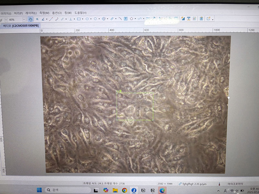Open Chrome from the Windows taskbar

tap(124, 190)
